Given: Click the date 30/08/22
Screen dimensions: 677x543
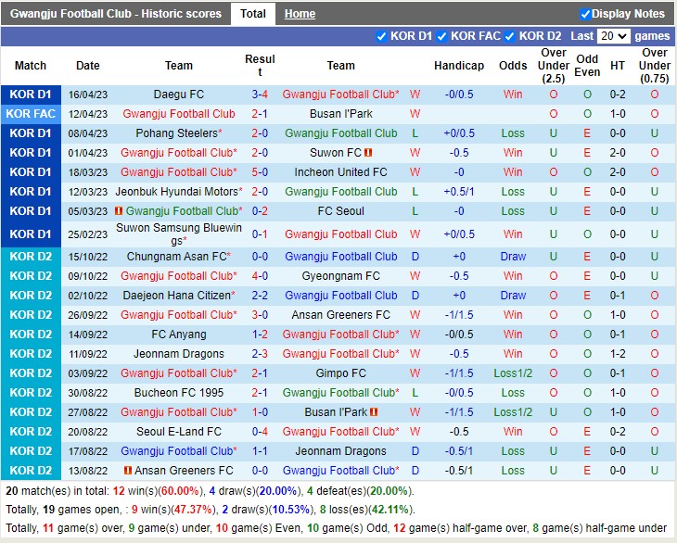Looking at the screenshot, I should point(88,393).
